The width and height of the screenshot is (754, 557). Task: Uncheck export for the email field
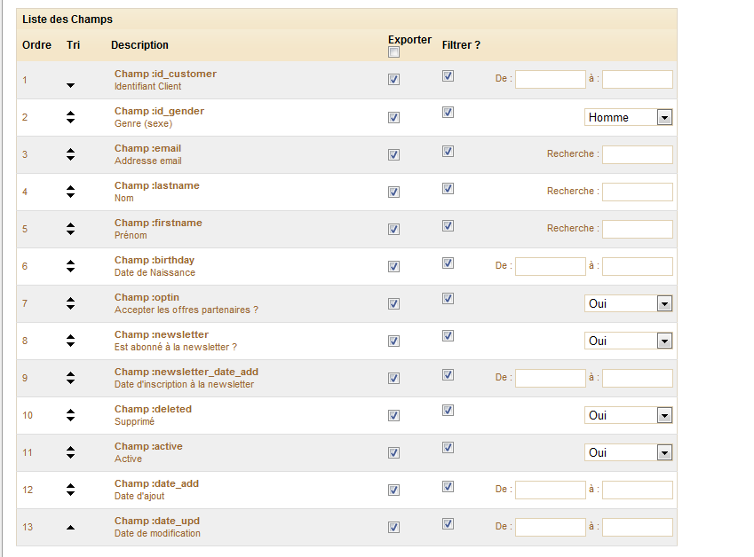coord(394,154)
